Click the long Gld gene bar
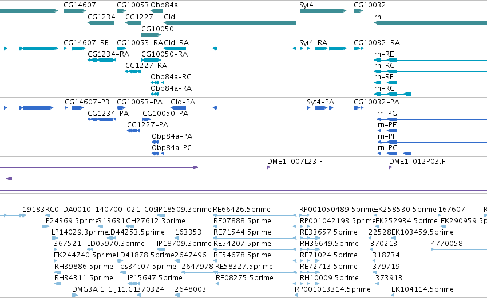This screenshot has height=298, width=487. pos(230,23)
